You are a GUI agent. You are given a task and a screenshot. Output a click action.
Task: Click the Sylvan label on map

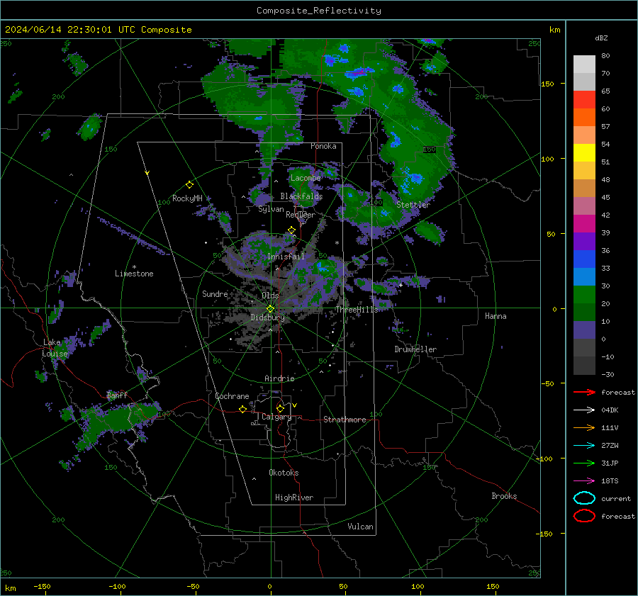pos(271,209)
